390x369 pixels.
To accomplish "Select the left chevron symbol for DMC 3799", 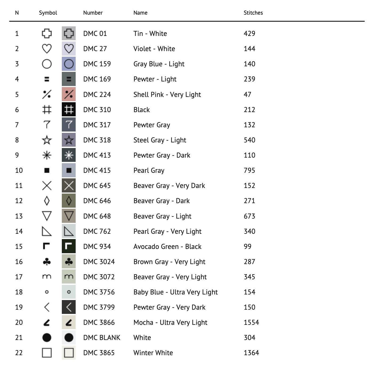I will (x=47, y=307).
